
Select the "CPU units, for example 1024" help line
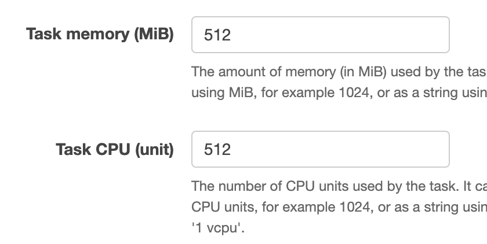[339, 207]
